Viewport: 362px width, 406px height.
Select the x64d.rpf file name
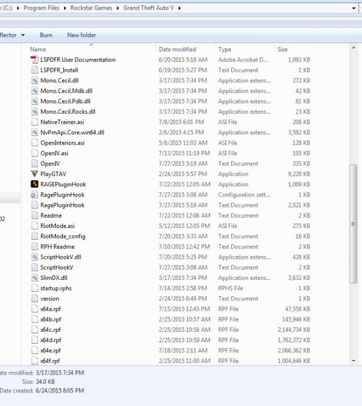51,340
